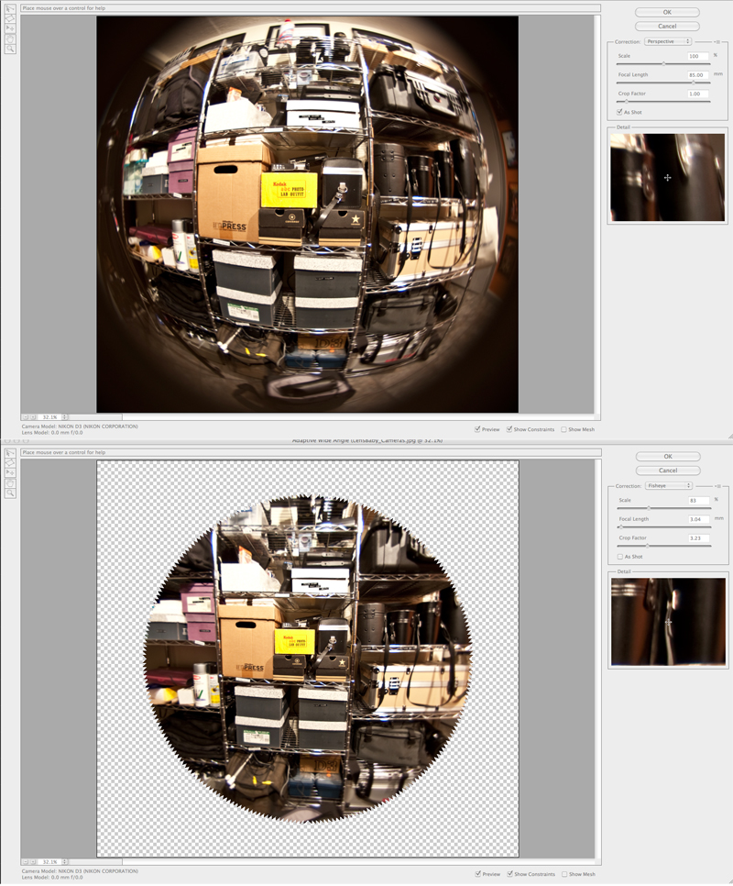
Task: Click the zoom-out minus button in the lower dialog
Action: pyautogui.click(x=26, y=862)
